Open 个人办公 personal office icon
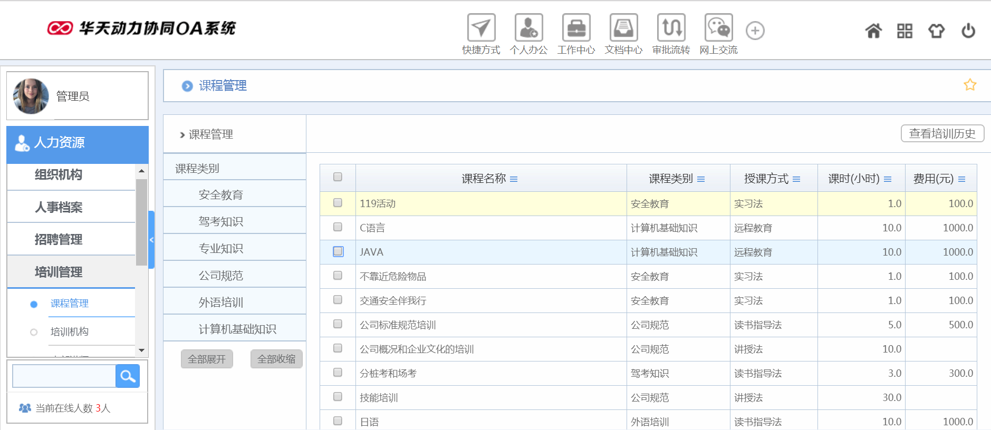The image size is (991, 430). click(x=528, y=28)
